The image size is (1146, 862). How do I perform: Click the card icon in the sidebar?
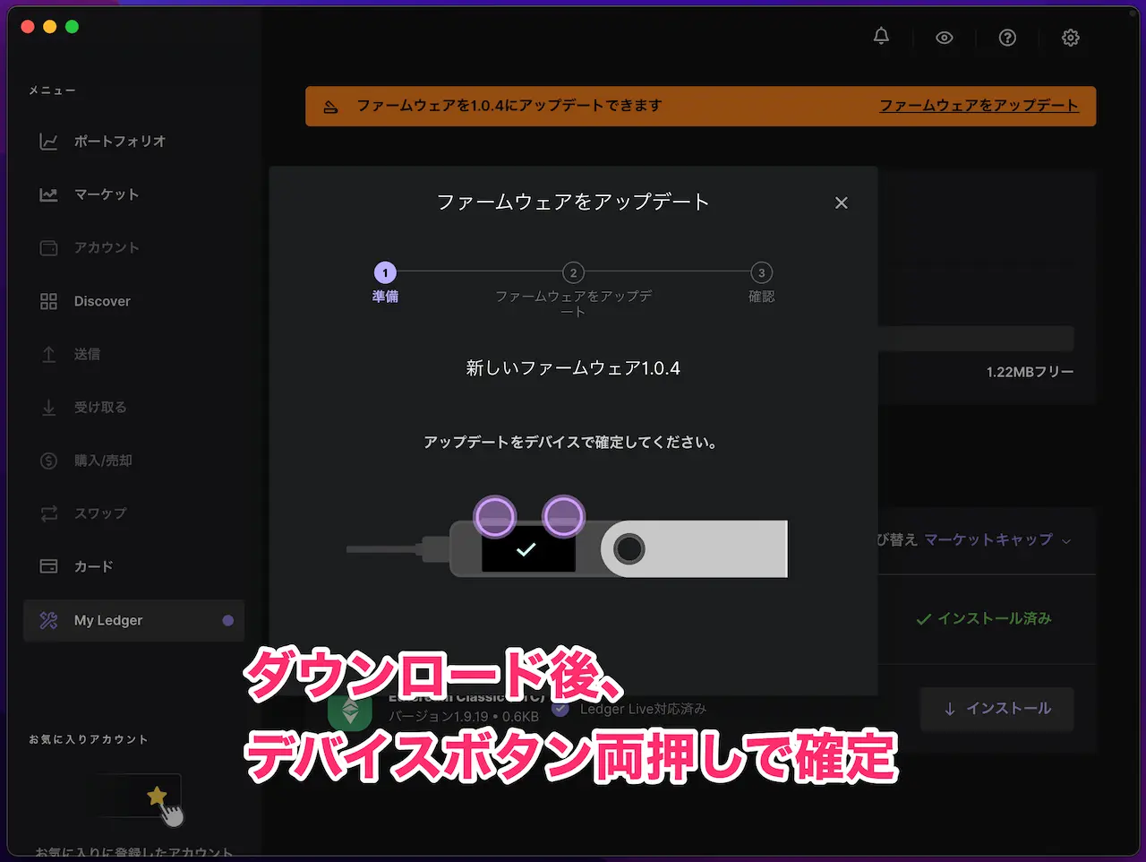click(x=49, y=566)
